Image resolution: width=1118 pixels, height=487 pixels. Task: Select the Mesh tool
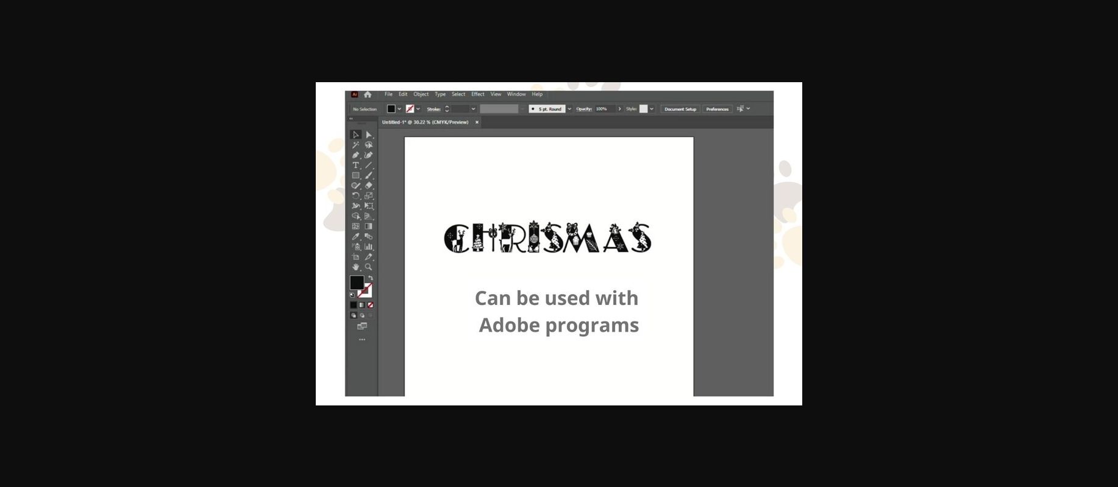[x=356, y=226]
